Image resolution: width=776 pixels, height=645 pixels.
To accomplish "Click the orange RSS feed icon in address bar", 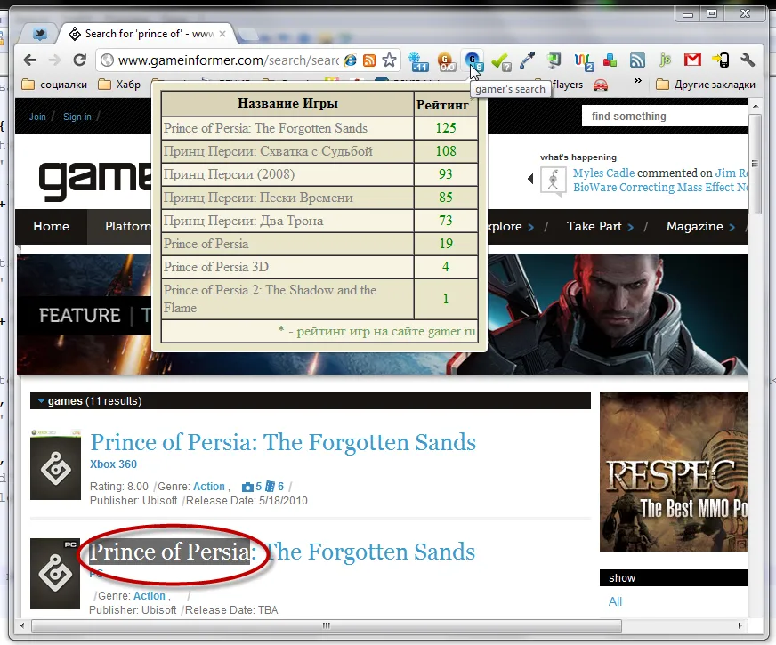I will point(369,60).
